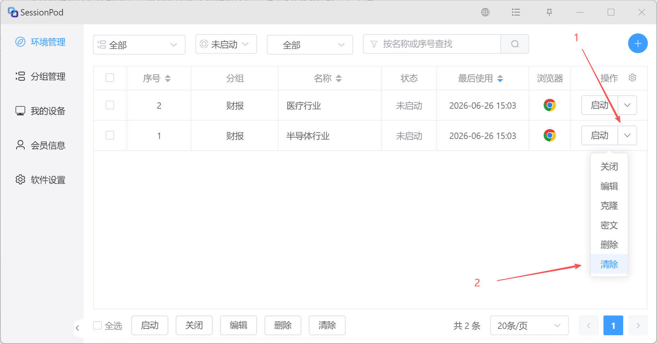
Task: Open the first 全部 group filter dropdown
Action: click(x=139, y=45)
